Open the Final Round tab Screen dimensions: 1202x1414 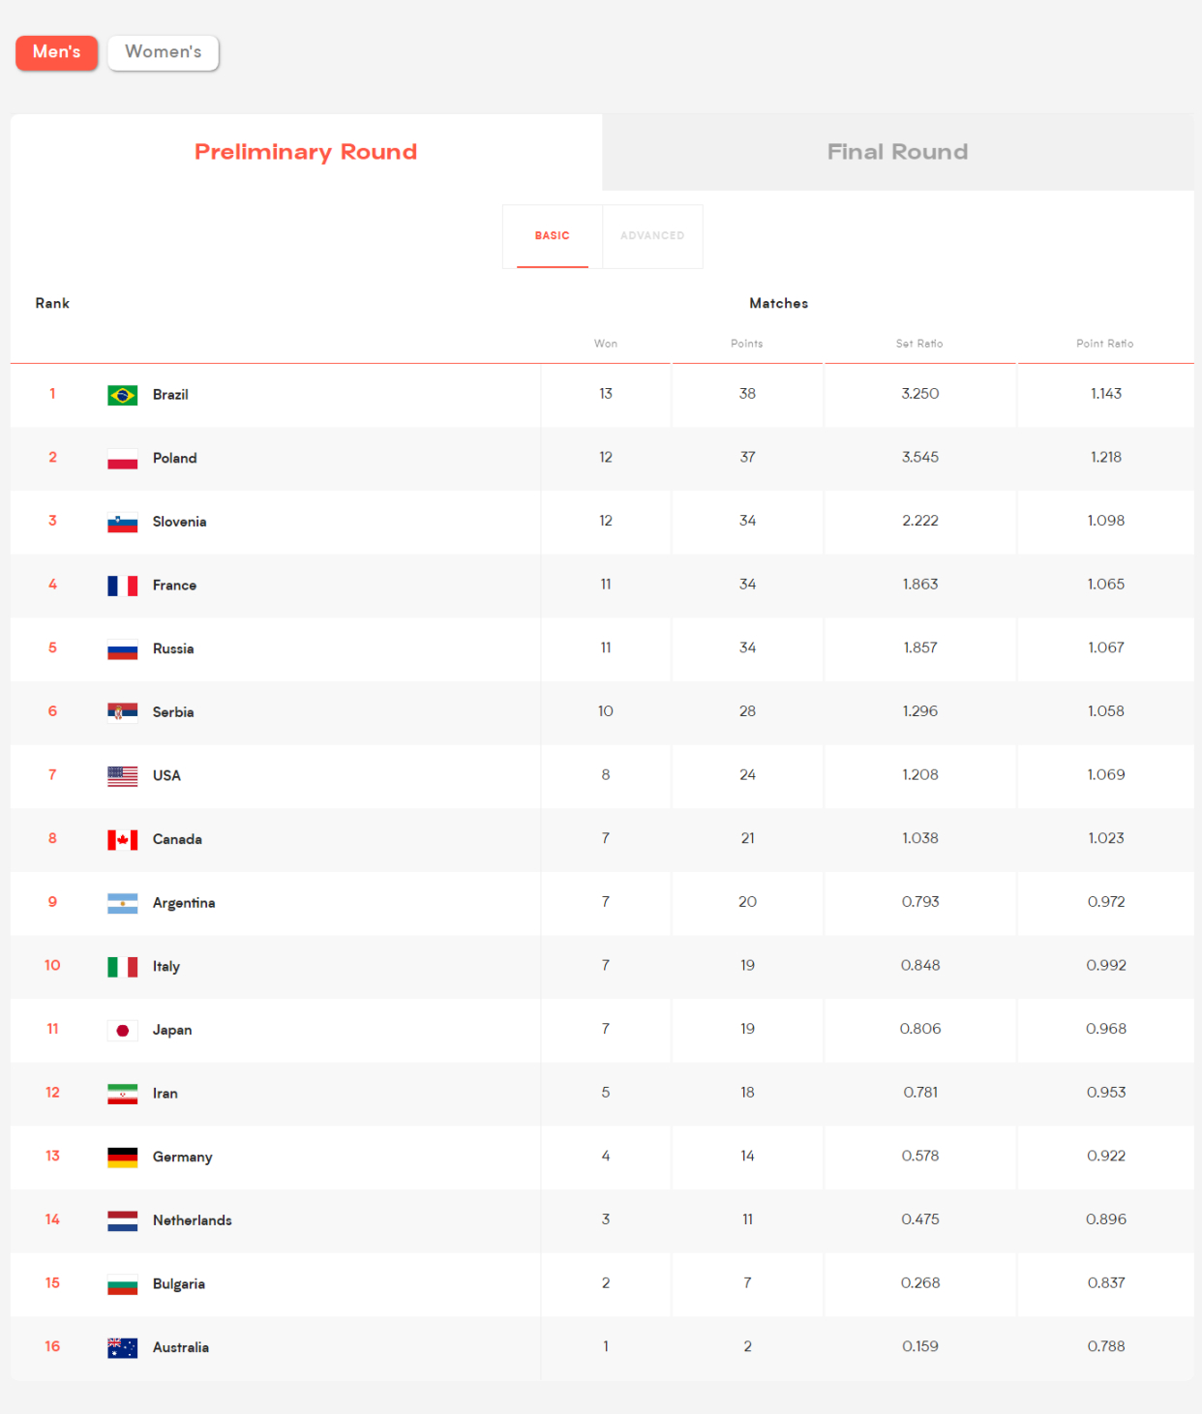coord(897,152)
